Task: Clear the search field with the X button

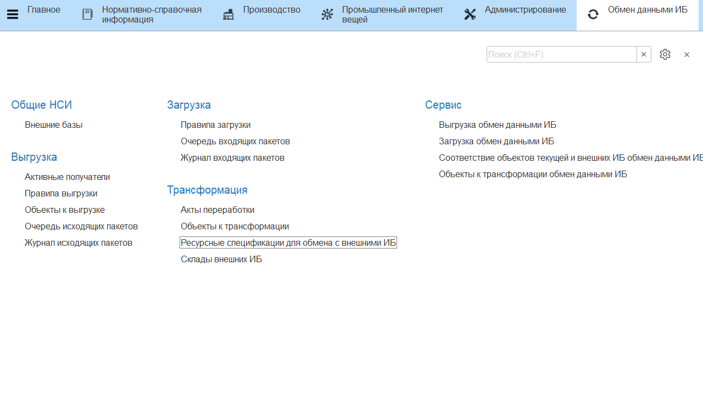Action: [x=644, y=54]
